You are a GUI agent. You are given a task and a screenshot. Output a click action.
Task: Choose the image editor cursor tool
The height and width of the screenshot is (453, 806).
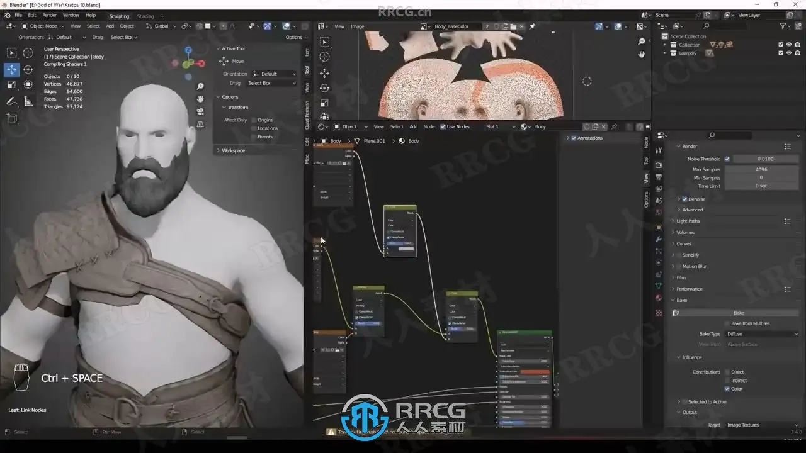[324, 57]
